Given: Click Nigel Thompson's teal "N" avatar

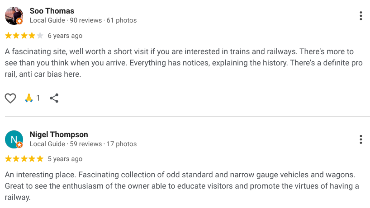Looking at the screenshot, I should point(14,139).
